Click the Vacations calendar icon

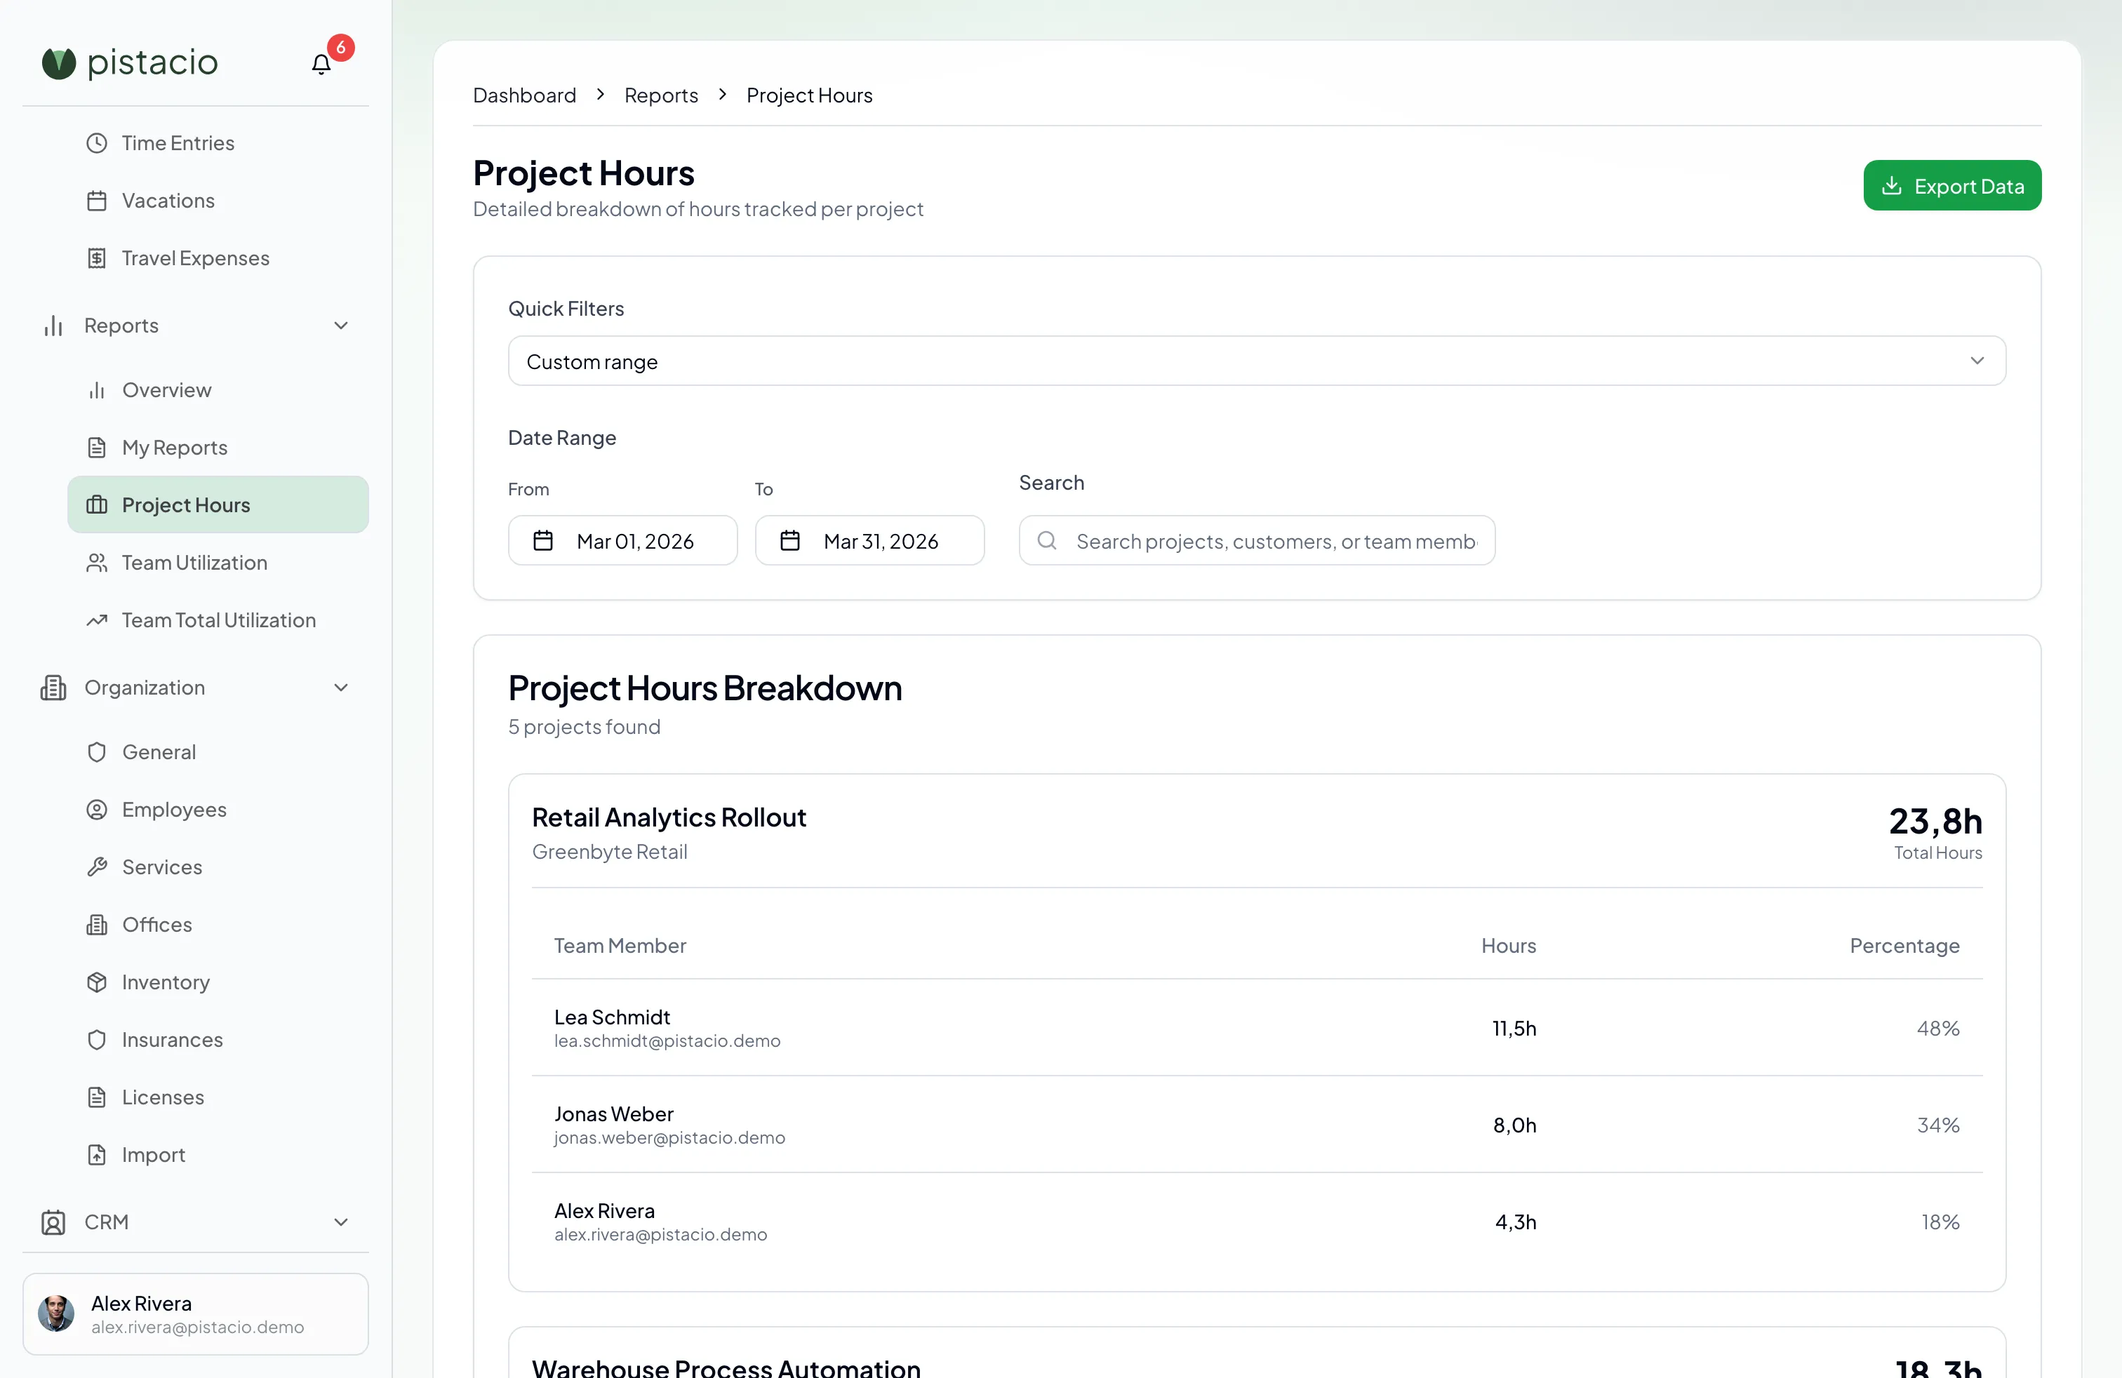pyautogui.click(x=97, y=201)
